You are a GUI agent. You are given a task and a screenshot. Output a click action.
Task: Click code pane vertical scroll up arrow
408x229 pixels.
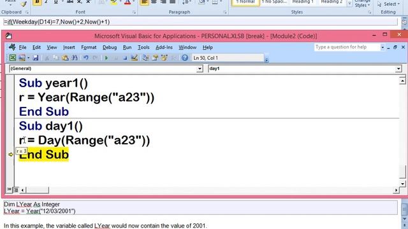coord(402,81)
